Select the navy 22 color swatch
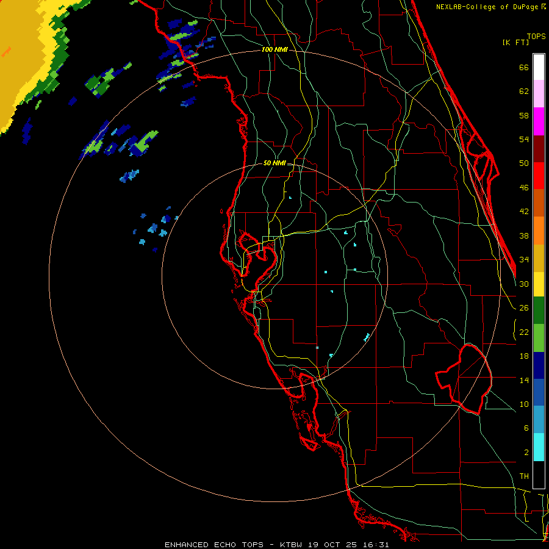549x549 pixels. click(539, 365)
